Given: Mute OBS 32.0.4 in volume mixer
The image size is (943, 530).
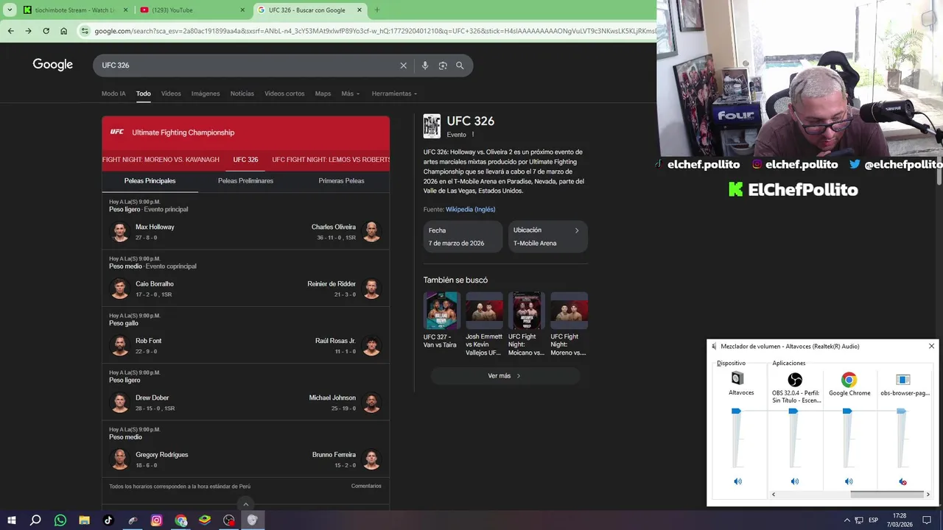Looking at the screenshot, I should coord(794,481).
